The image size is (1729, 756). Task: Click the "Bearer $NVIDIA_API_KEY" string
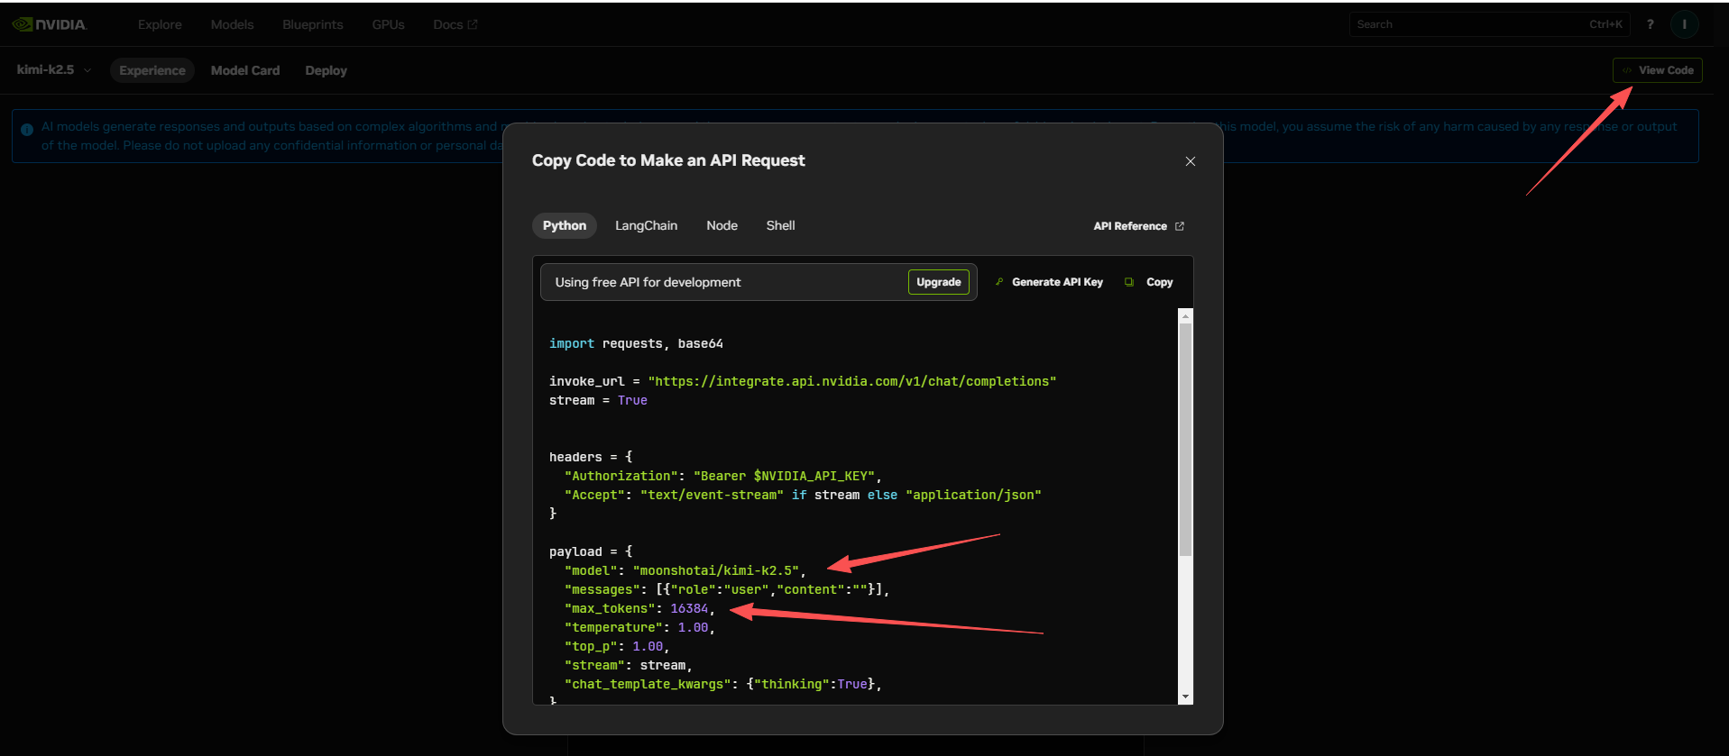pyautogui.click(x=784, y=476)
